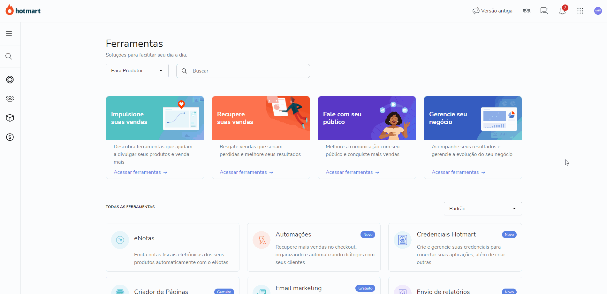Click the Ferramentas page heading
607x294 pixels.
(134, 43)
